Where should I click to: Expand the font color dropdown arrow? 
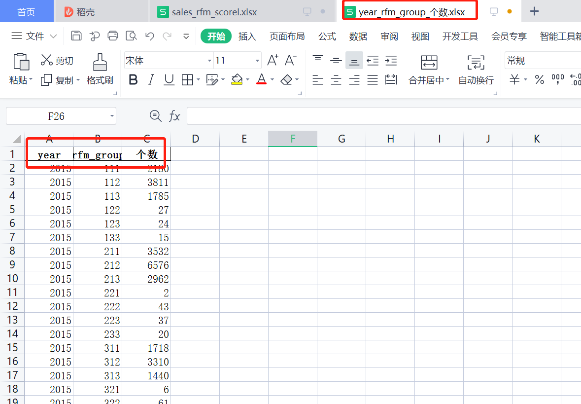coord(272,79)
